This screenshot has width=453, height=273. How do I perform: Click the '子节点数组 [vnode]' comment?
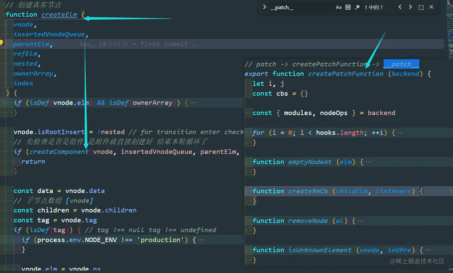pyautogui.click(x=53, y=201)
